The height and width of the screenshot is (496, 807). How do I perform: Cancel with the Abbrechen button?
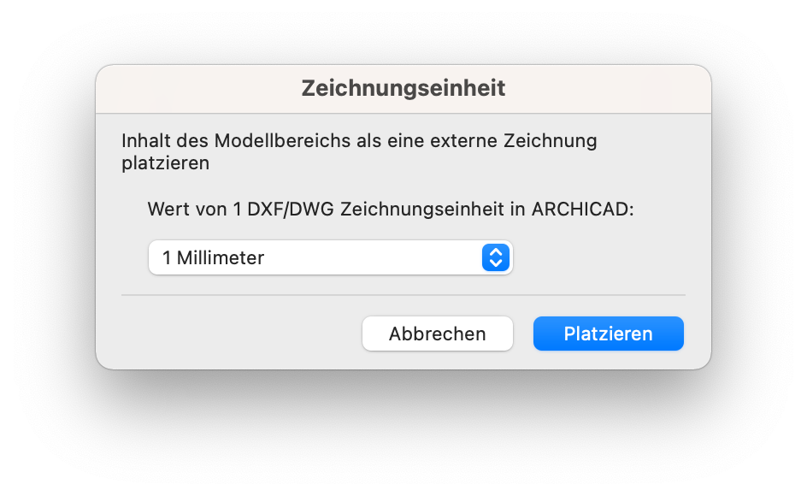[437, 334]
